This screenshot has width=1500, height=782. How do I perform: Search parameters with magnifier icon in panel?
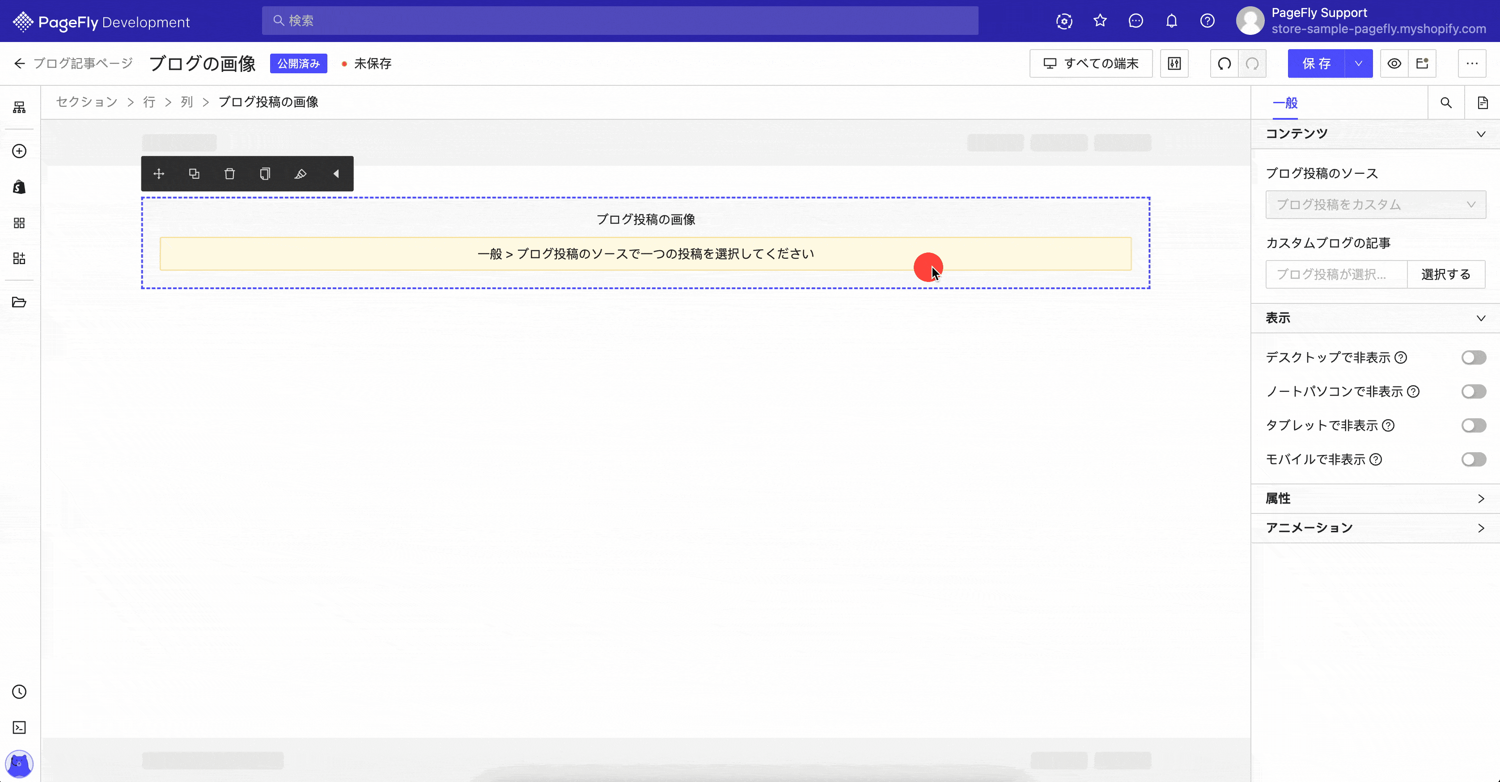(x=1446, y=103)
